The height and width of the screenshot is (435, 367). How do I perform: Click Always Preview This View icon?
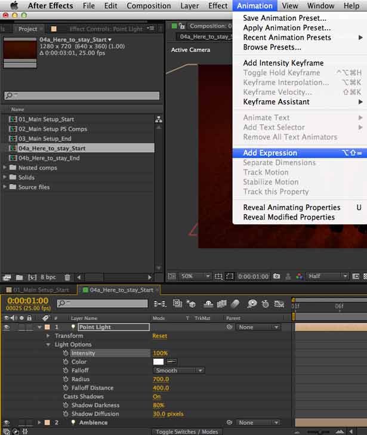(172, 276)
